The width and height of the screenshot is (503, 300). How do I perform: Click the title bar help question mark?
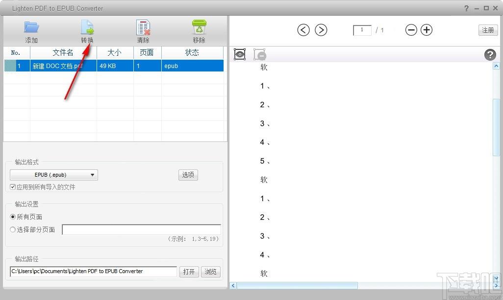pos(466,8)
